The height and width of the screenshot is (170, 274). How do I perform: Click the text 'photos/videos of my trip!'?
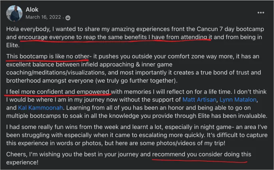(191, 143)
